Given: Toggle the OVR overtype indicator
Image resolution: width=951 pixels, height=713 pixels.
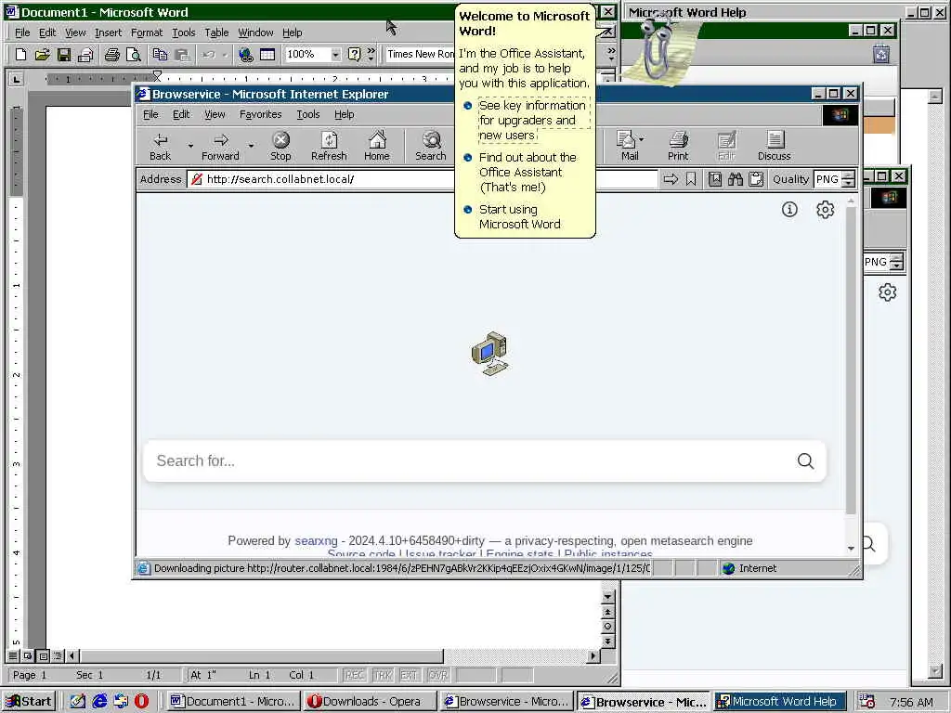Looking at the screenshot, I should tap(437, 675).
